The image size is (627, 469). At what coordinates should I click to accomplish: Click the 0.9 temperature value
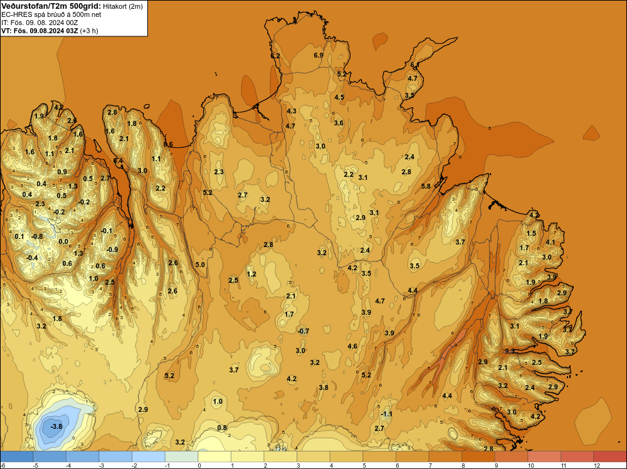(x=62, y=172)
